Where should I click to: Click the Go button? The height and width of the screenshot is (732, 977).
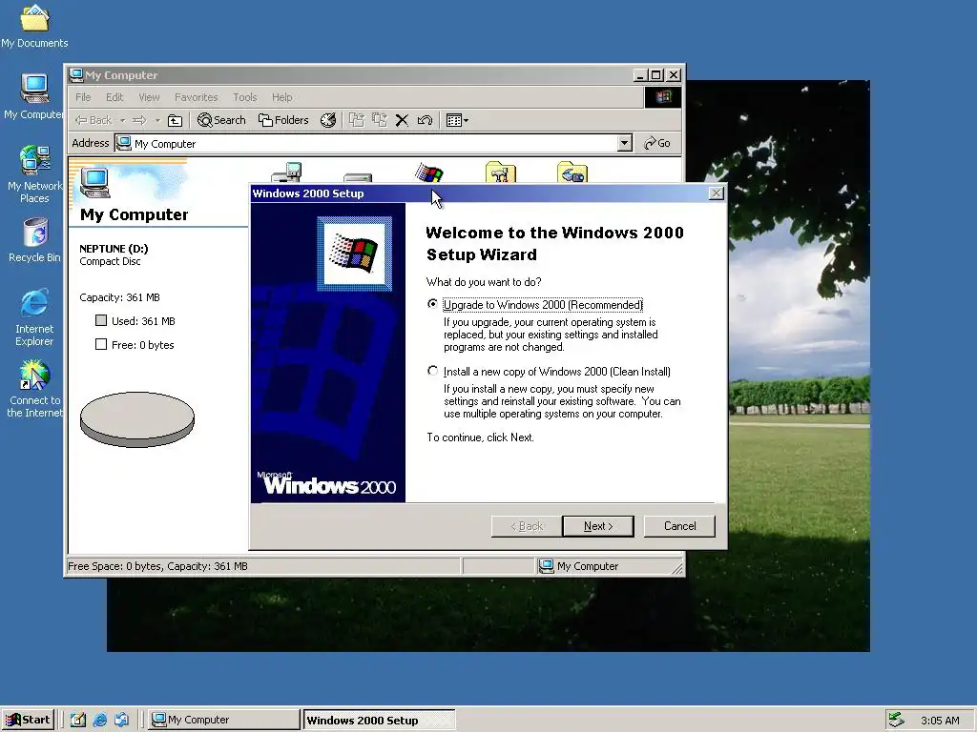click(x=656, y=143)
